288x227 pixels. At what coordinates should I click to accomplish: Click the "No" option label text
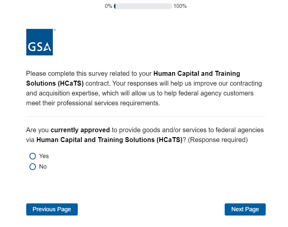coord(43,167)
